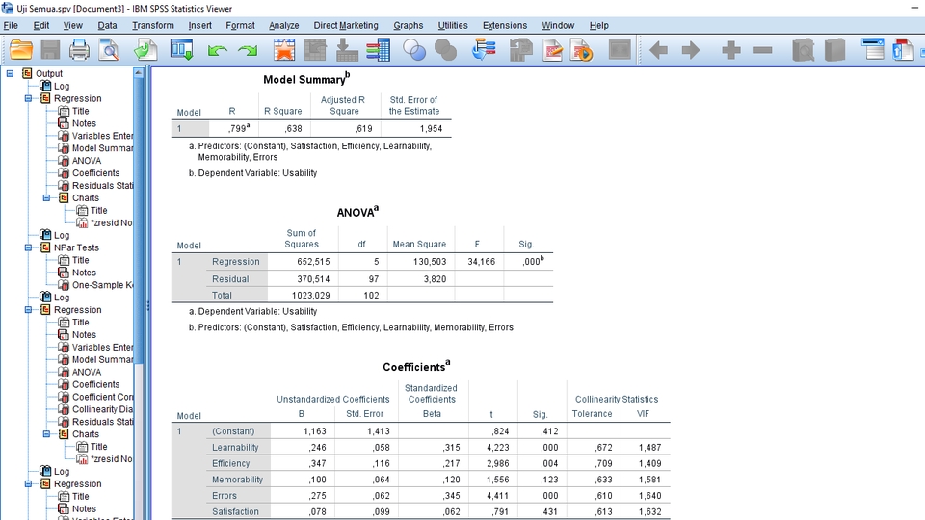The width and height of the screenshot is (925, 520).
Task: Click the R Square value ,638
Action: pos(293,128)
